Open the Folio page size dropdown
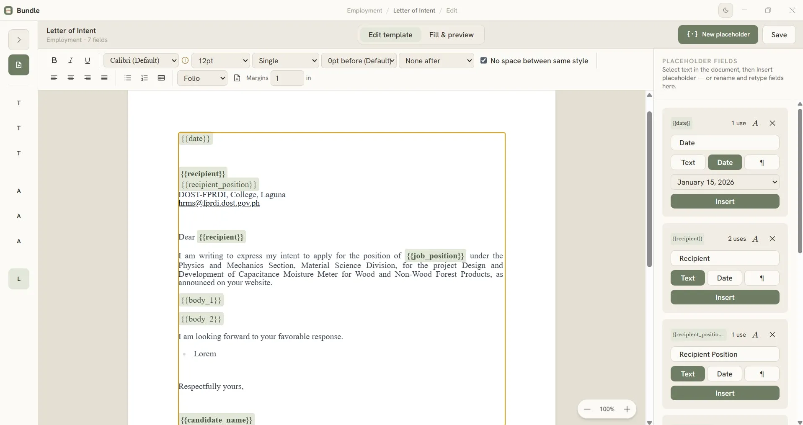Screen dimensions: 803x425 tap(202, 78)
